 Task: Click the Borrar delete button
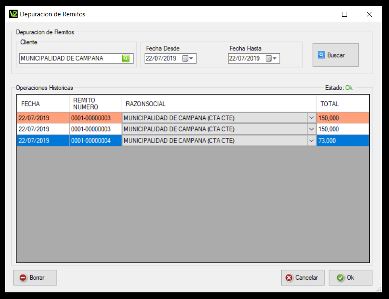click(35, 278)
